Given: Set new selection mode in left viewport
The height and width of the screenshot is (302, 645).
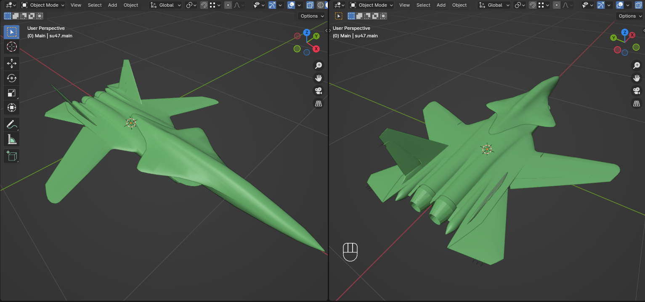Looking at the screenshot, I should point(8,16).
